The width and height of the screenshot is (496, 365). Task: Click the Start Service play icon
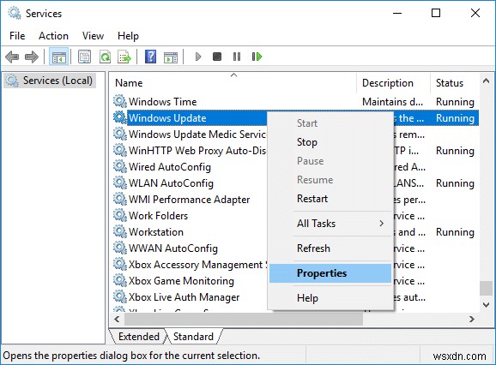[x=198, y=57]
